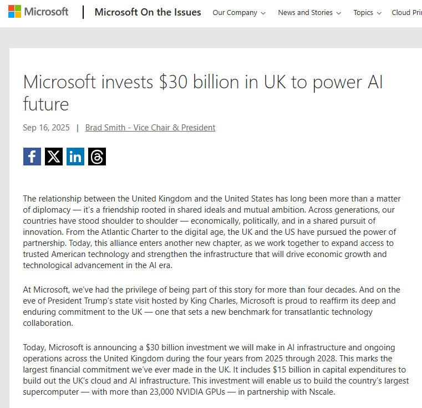Screen dimensions: 422x408
Task: Open the Topics menu
Action: (363, 12)
